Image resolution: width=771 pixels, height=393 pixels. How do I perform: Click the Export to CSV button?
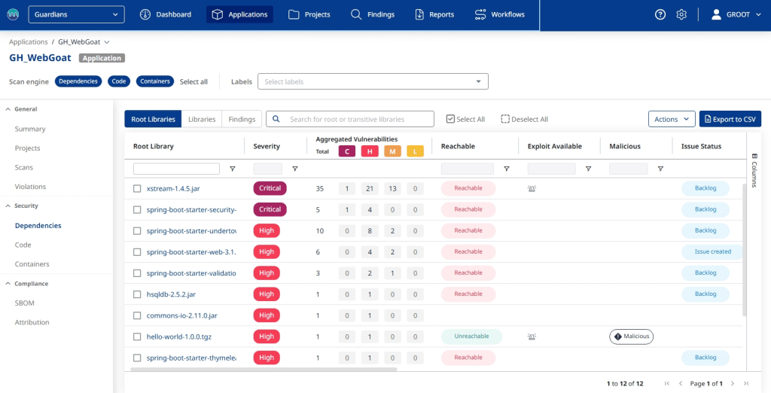click(x=730, y=119)
